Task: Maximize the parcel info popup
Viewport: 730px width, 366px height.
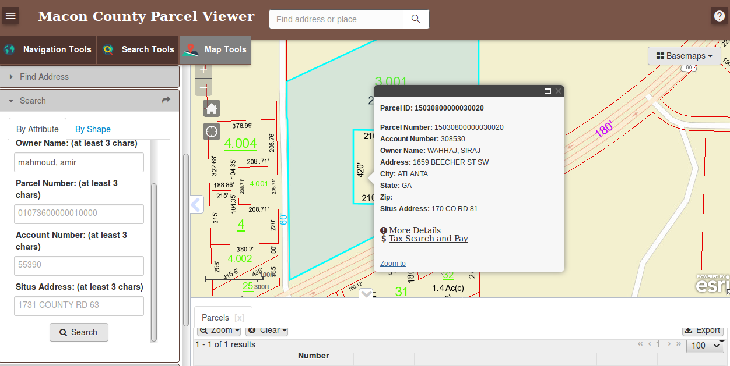Action: point(547,91)
